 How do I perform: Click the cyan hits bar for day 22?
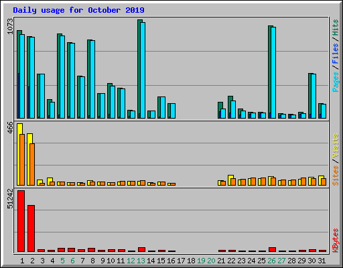(x=233, y=109)
